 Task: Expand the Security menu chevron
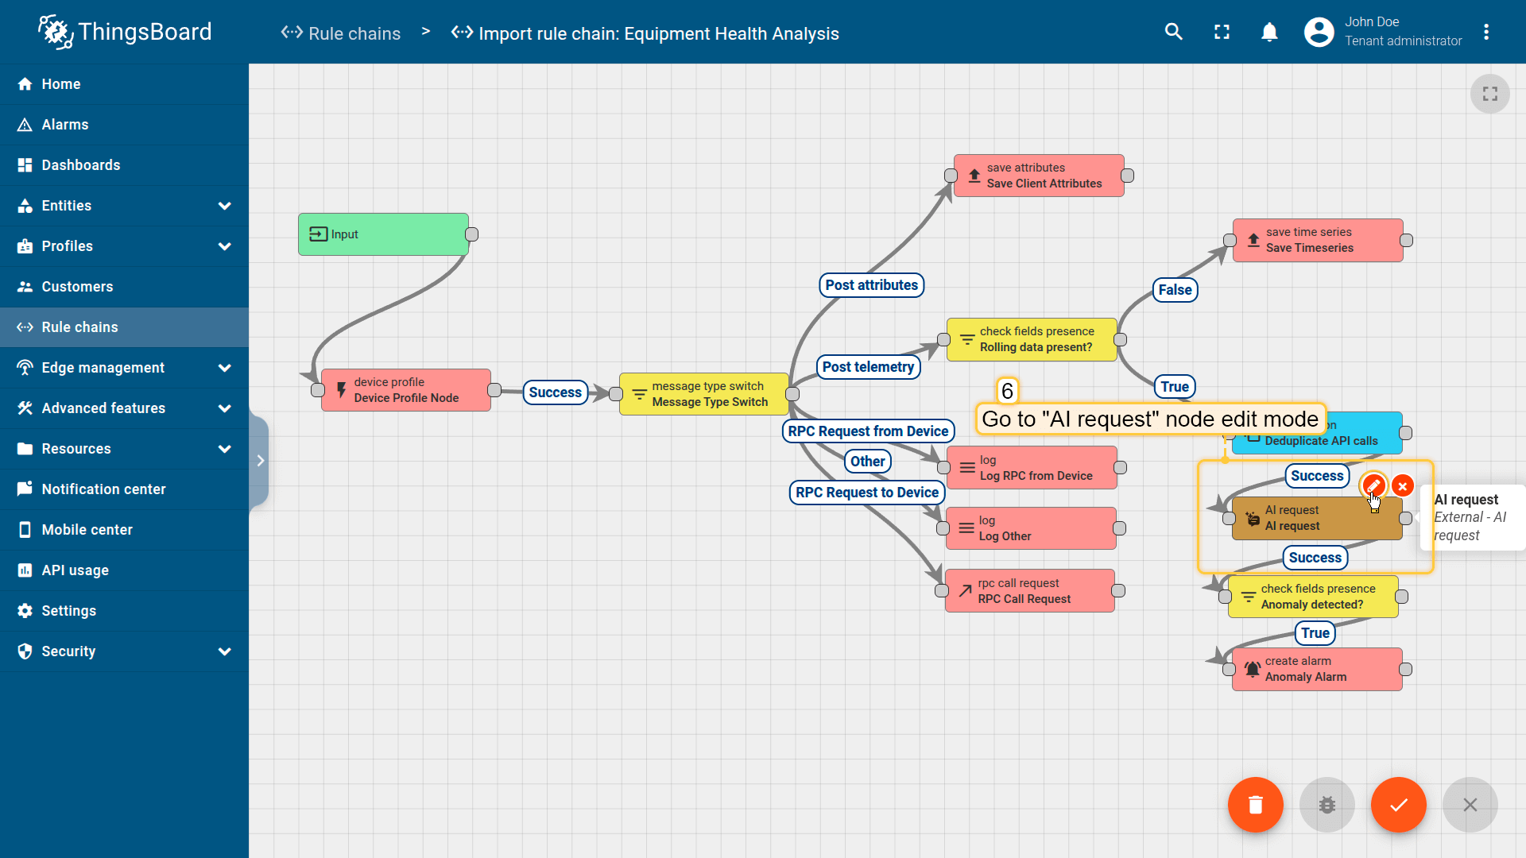225,651
